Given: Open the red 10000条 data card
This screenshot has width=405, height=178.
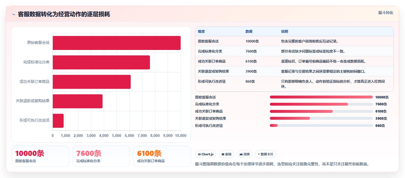Looking at the screenshot, I should (40, 156).
